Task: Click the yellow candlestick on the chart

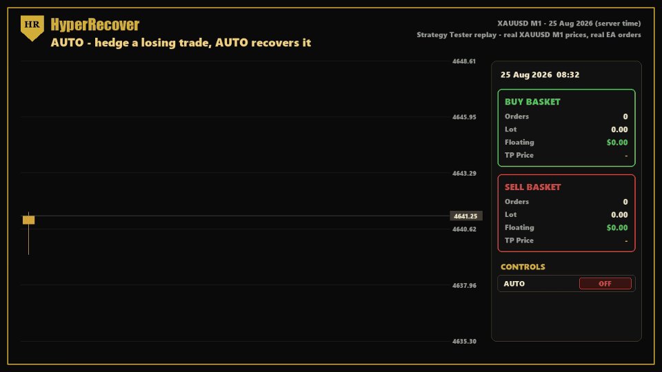Action: click(x=29, y=220)
